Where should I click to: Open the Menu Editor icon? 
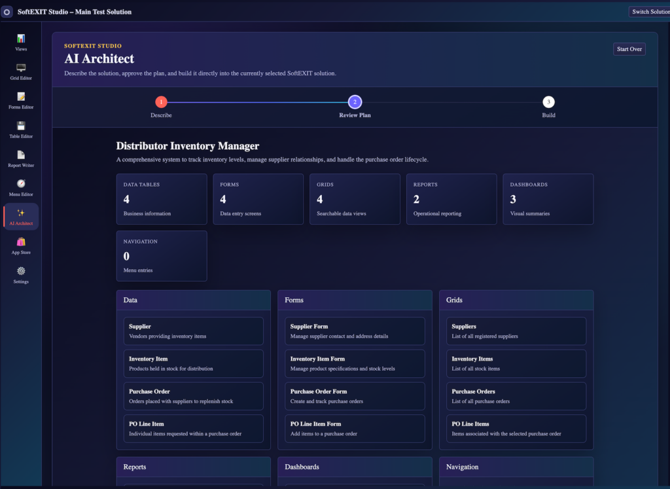tap(21, 184)
